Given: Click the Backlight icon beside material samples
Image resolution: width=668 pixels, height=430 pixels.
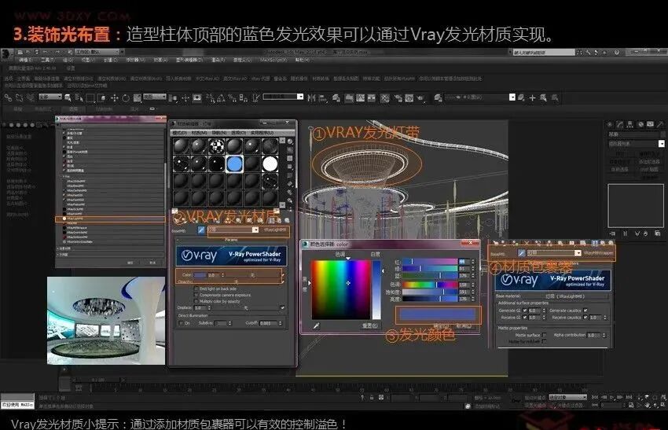Looking at the screenshot, I should [290, 150].
